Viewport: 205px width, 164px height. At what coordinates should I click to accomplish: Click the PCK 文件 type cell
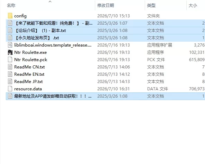(x=156, y=60)
